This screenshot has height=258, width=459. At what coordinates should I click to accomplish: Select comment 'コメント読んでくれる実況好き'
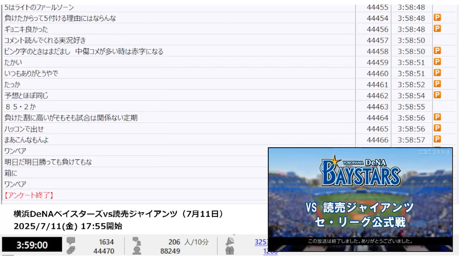45,40
